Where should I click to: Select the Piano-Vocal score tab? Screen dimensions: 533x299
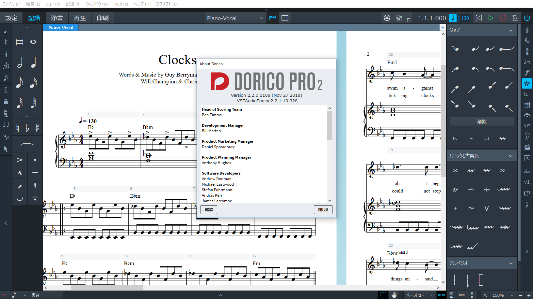(x=61, y=28)
